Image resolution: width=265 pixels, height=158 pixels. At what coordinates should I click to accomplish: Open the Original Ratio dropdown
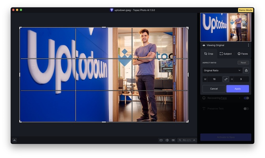222,70
